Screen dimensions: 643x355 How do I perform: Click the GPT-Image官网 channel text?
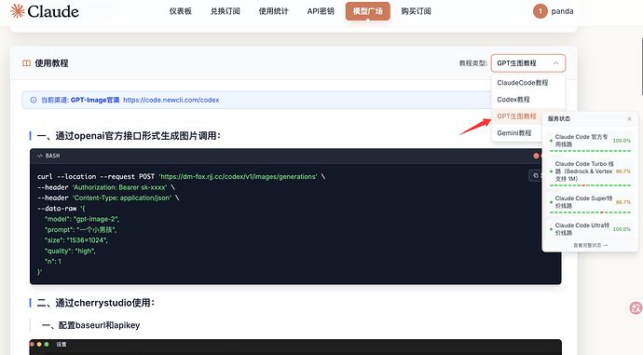click(95, 100)
